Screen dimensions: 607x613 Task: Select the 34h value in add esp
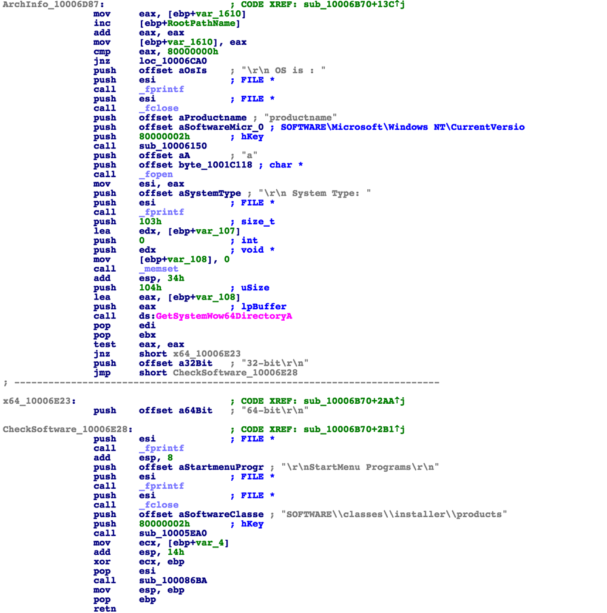tap(175, 278)
